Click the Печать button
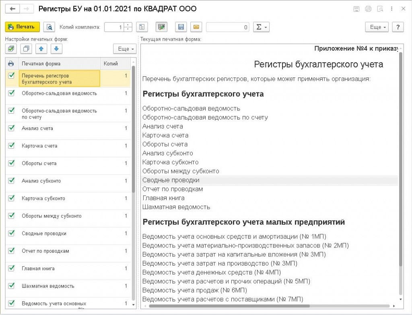The image size is (412, 315). pos(22,27)
